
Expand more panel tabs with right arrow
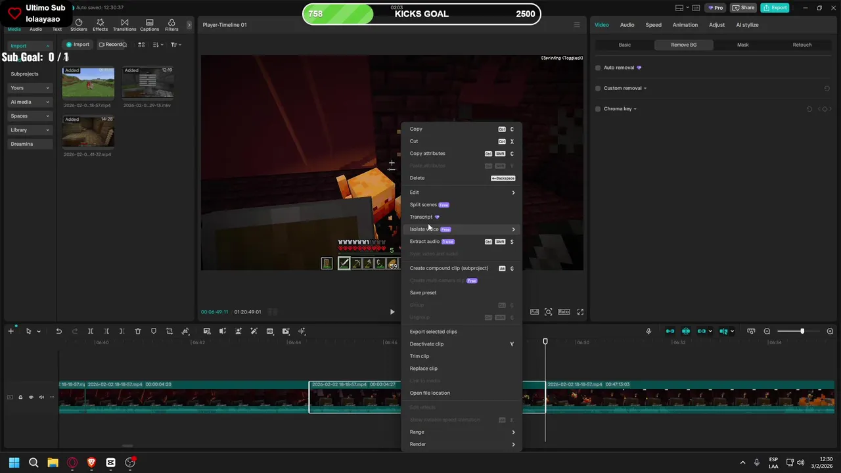(189, 25)
